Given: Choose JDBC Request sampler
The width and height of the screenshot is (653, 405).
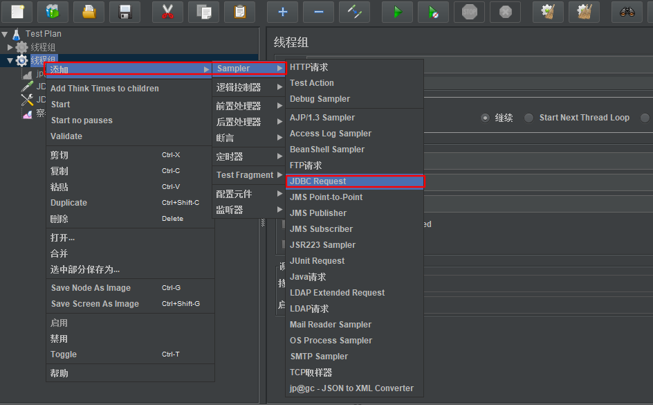Looking at the screenshot, I should [355, 181].
